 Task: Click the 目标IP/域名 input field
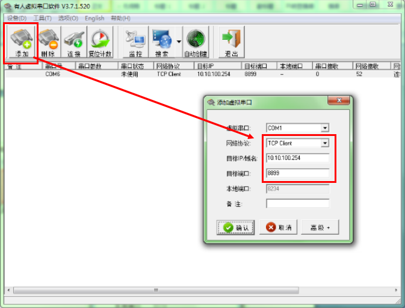pos(297,158)
